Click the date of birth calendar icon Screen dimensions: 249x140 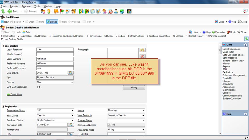[71, 73]
